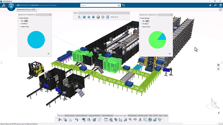Toggle the first chart view button in Machine 4 panel

(143, 21)
